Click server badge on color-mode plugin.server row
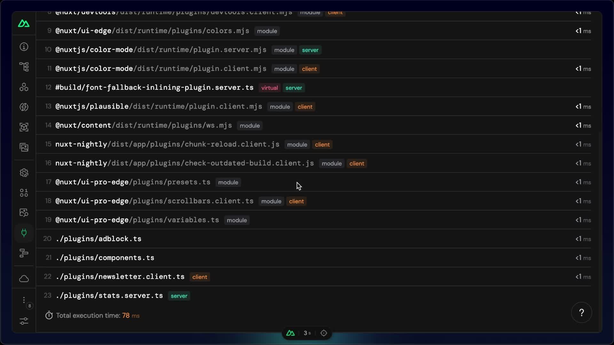 310,50
